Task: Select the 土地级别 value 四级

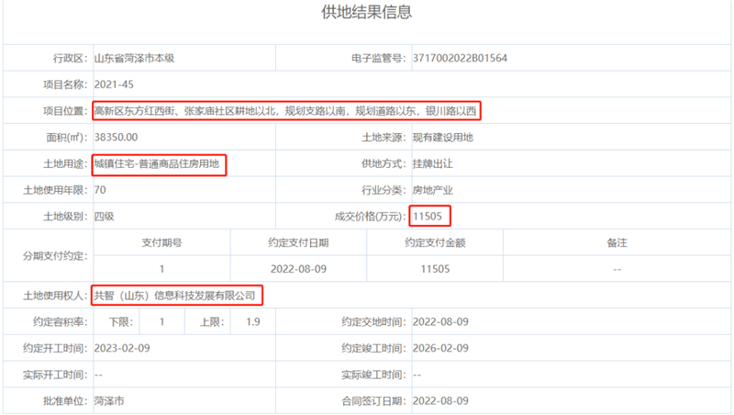Action: click(x=104, y=217)
